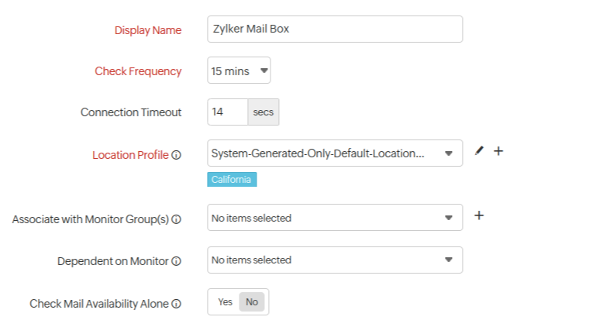Click the plus icon beside Monitor Group dropdown
The image size is (593, 334).
479,215
